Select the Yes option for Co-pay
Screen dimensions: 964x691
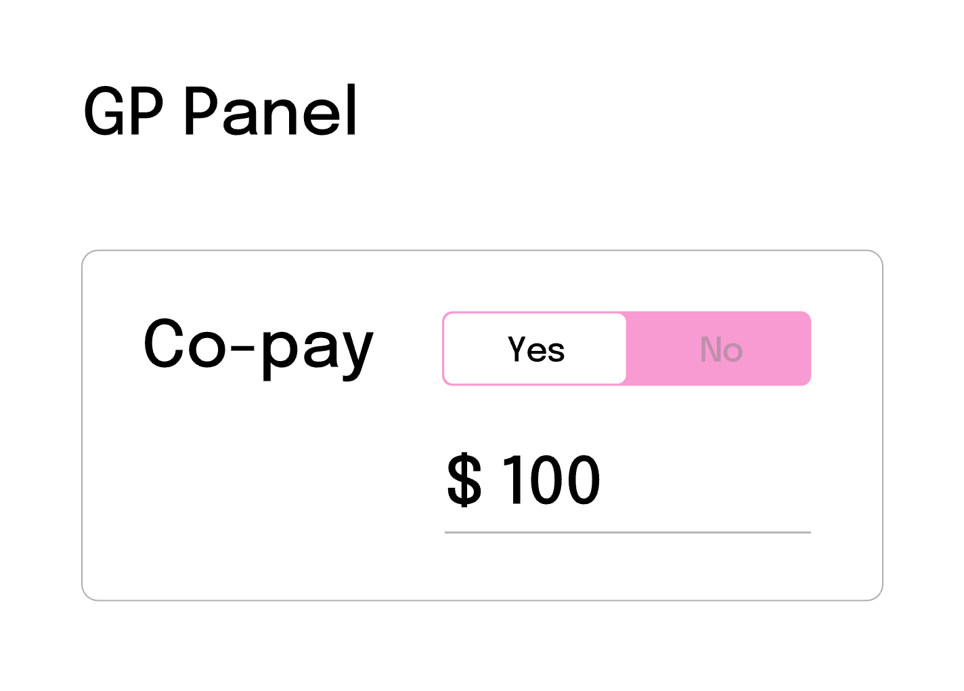(x=535, y=350)
